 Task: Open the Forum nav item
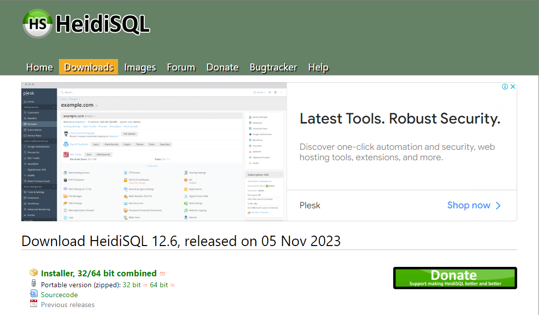pyautogui.click(x=181, y=67)
